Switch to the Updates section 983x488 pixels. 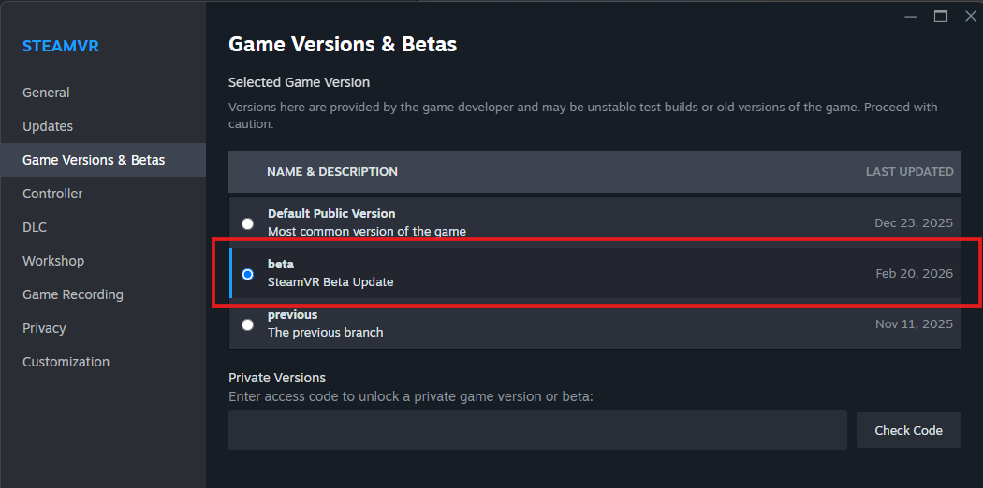48,126
